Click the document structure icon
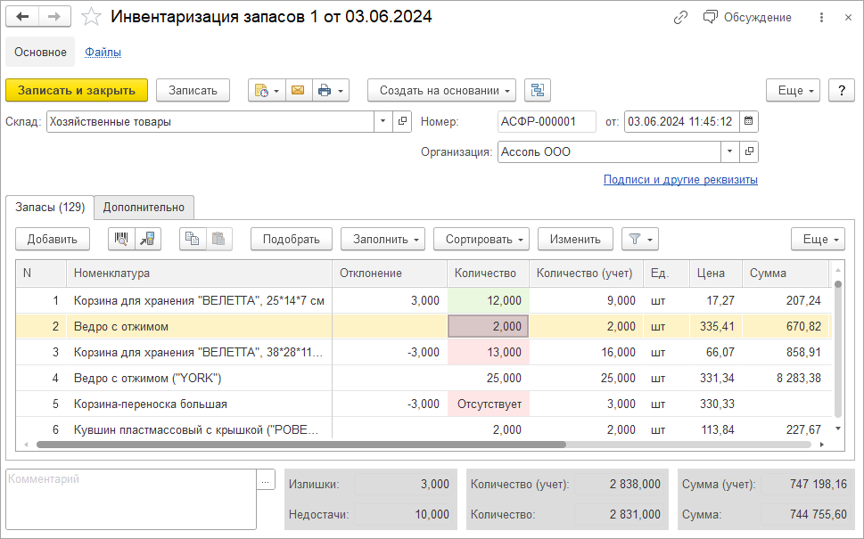 [x=538, y=90]
